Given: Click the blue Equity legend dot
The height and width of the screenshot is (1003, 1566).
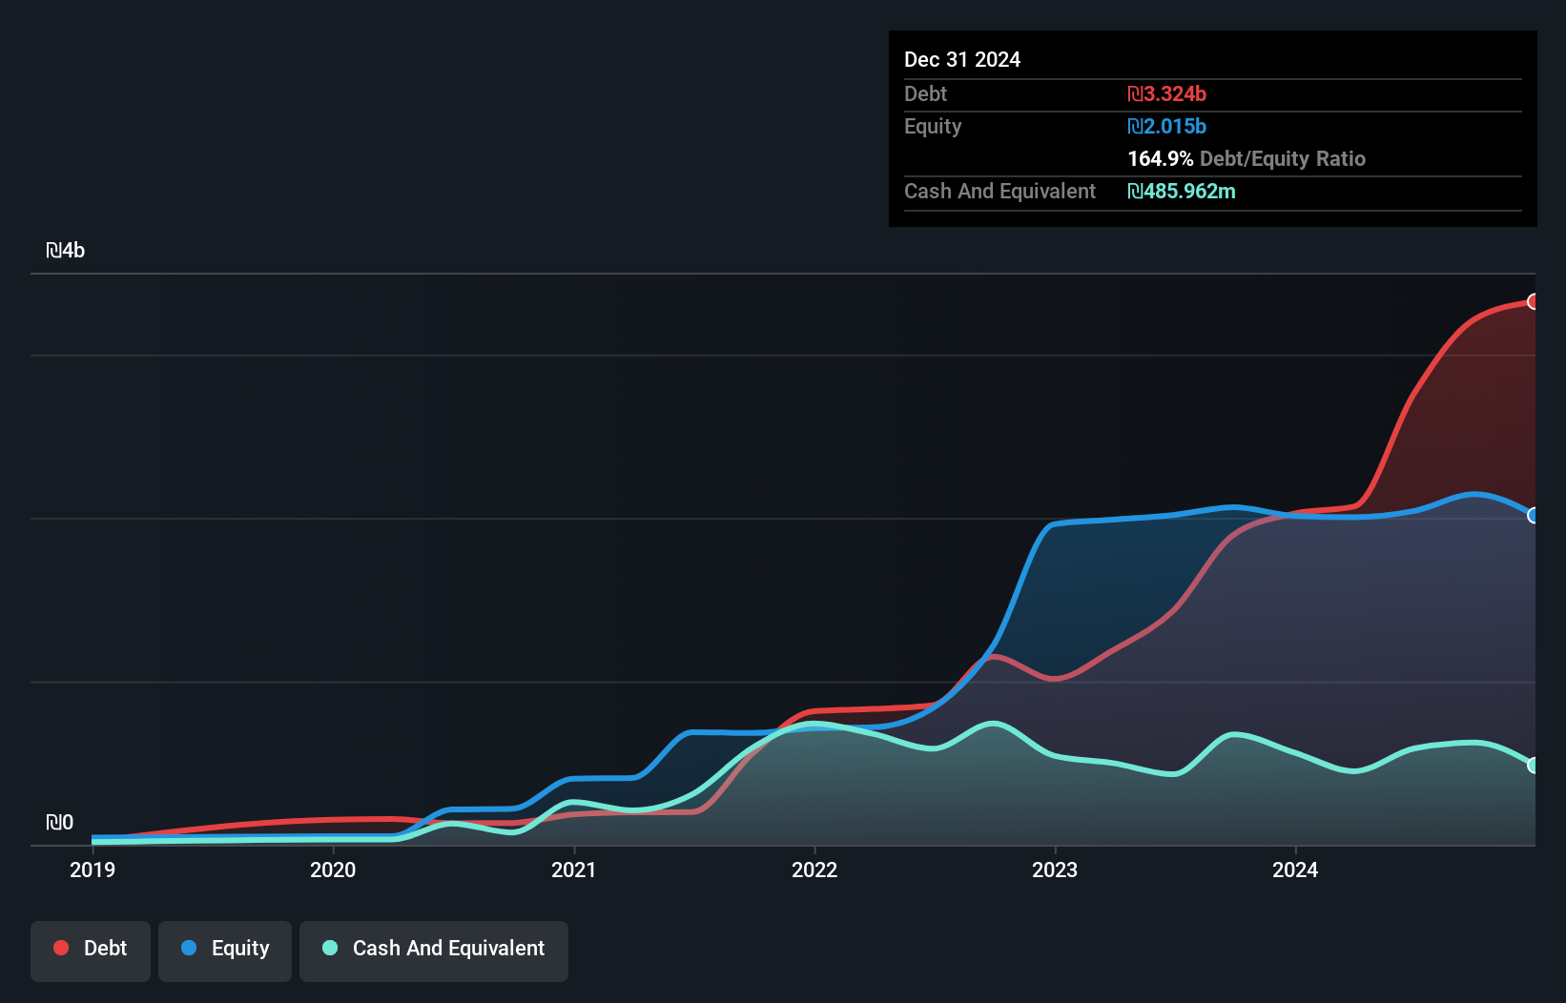Looking at the screenshot, I should [189, 948].
